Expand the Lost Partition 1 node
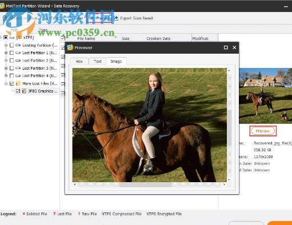This screenshot has width=292, height=225. 6,53
